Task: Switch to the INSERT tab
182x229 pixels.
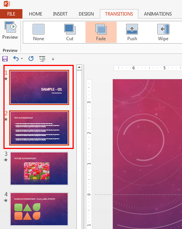Action: 60,14
